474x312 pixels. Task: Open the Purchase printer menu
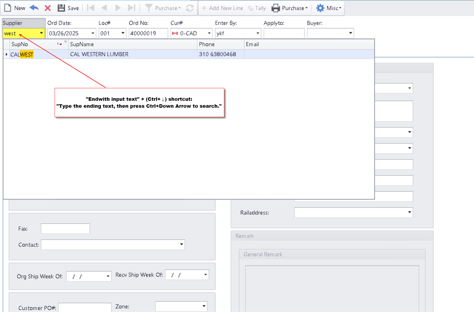(290, 8)
